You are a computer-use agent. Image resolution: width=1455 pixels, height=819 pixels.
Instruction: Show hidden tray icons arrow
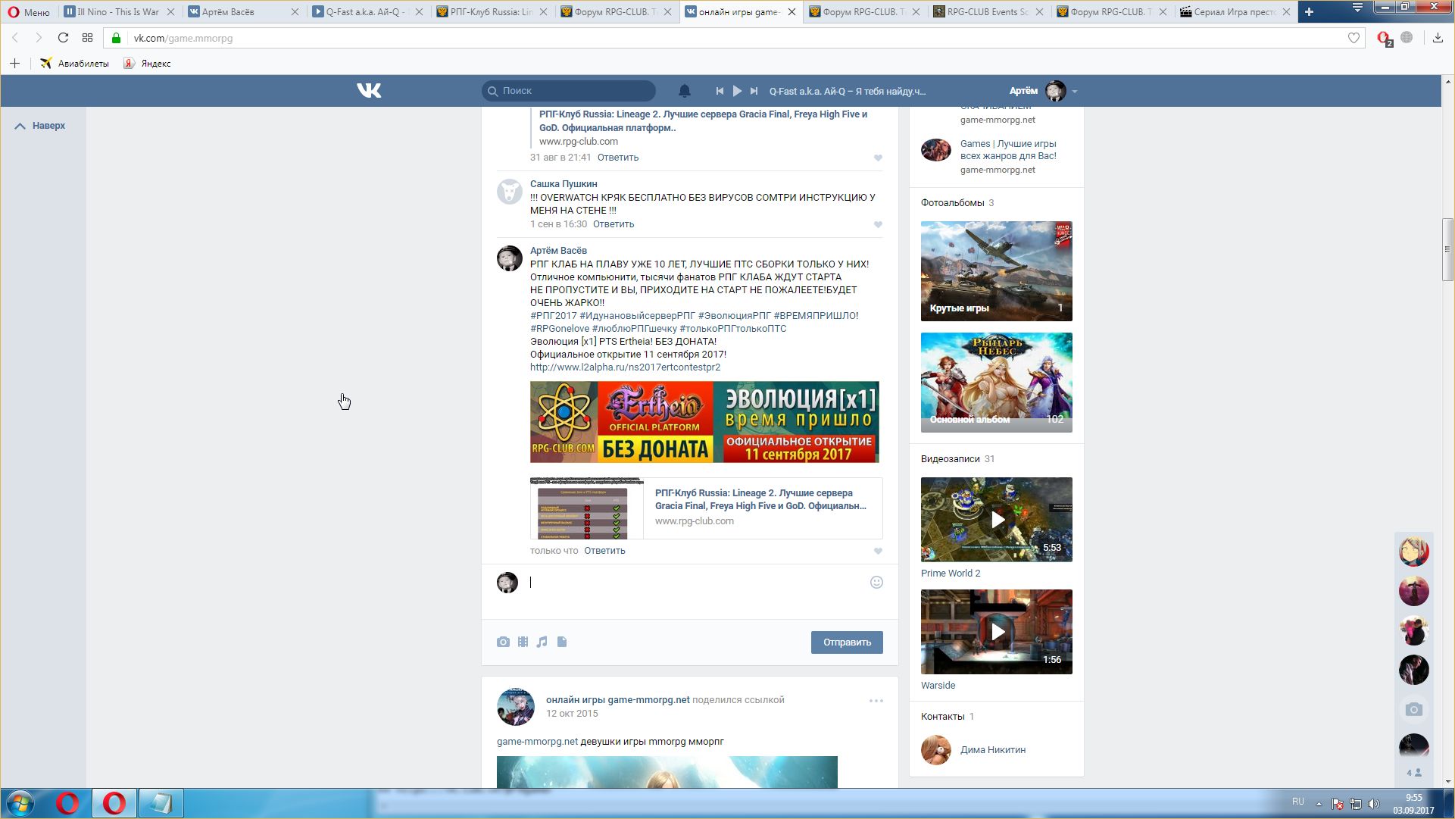tap(1319, 804)
